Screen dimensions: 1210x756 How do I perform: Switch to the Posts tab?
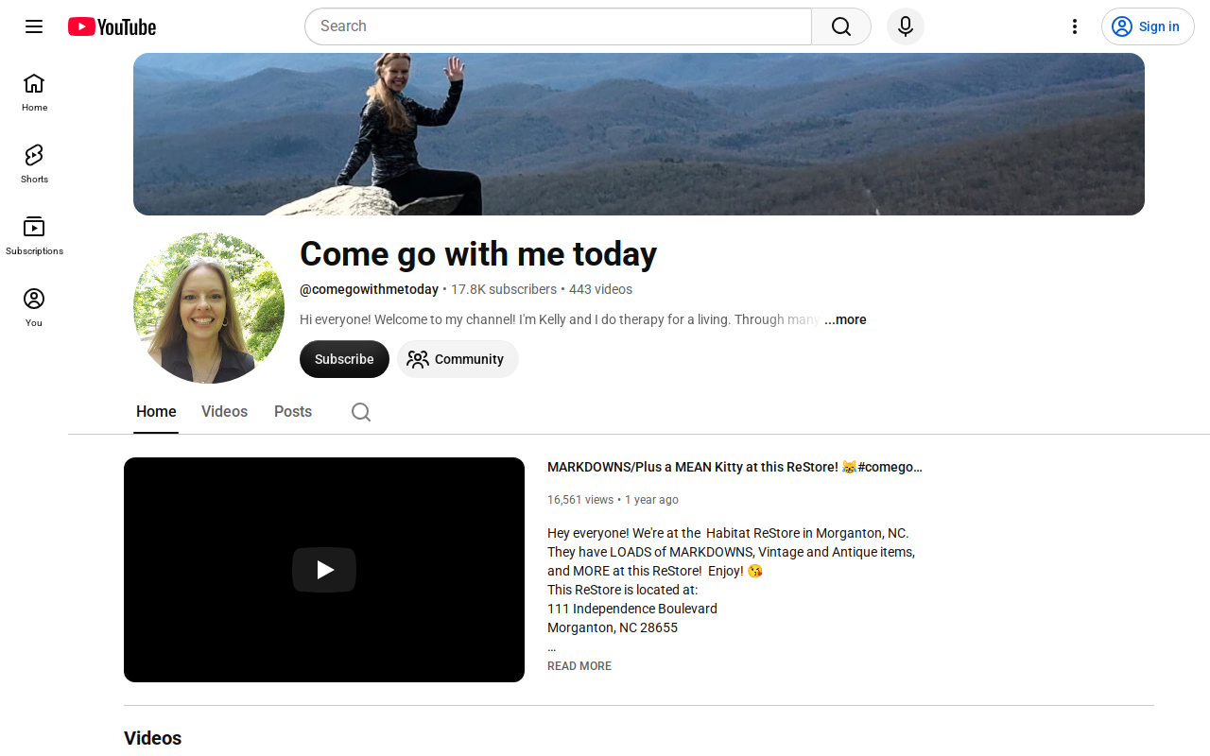(x=293, y=412)
